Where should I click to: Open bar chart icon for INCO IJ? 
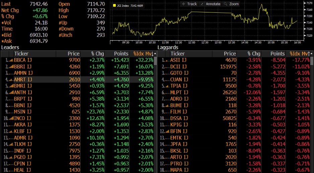pyautogui.click(x=11, y=118)
